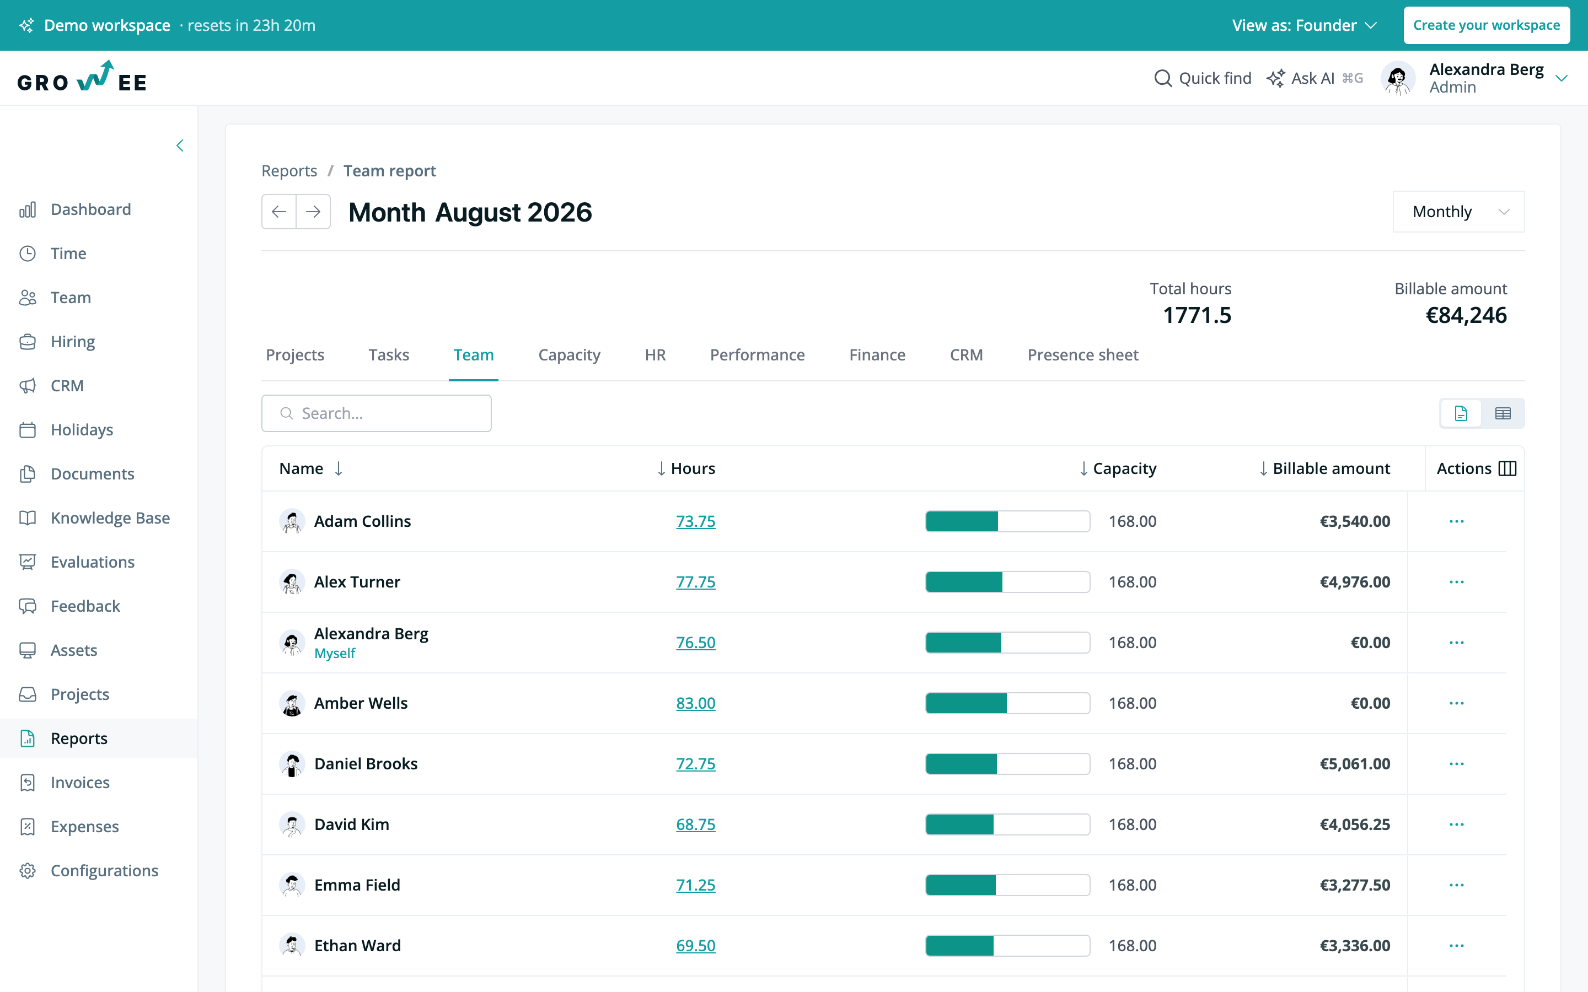Open the Knowledge Base book icon
This screenshot has height=992, width=1588.
coord(28,517)
